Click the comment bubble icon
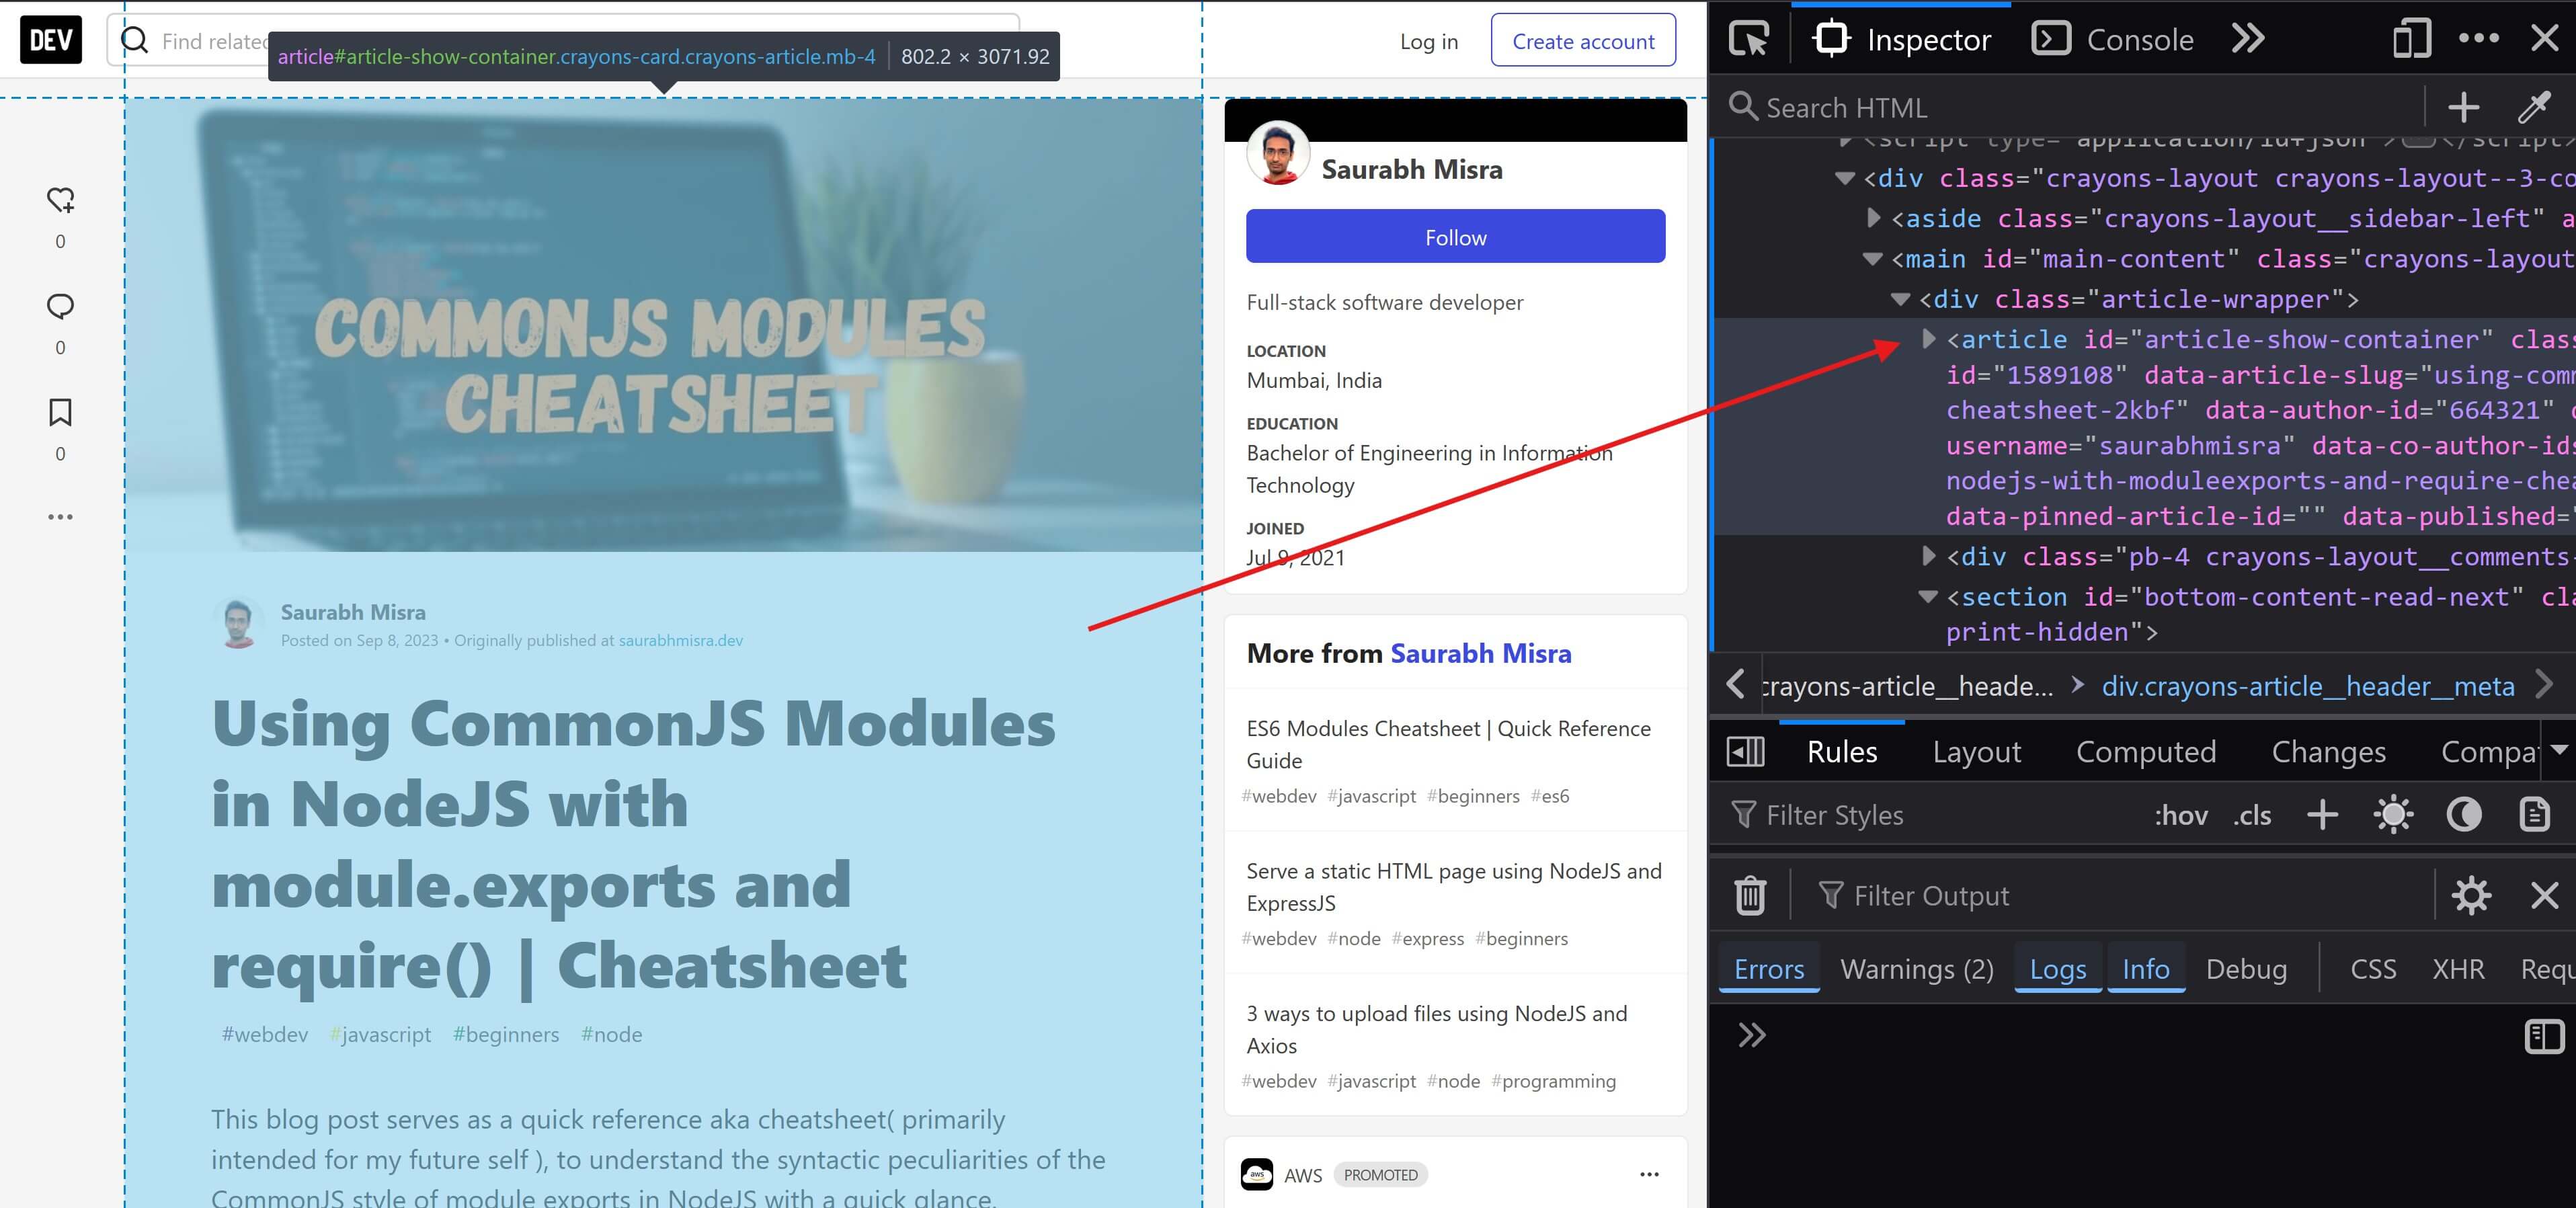2576x1208 pixels. click(x=60, y=306)
